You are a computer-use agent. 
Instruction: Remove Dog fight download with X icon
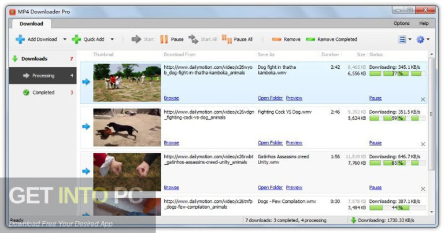point(423,99)
